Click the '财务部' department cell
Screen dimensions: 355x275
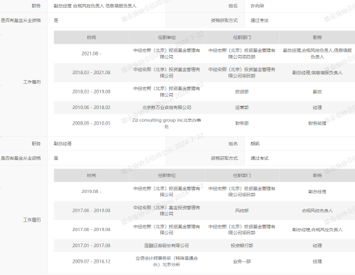click(x=242, y=123)
